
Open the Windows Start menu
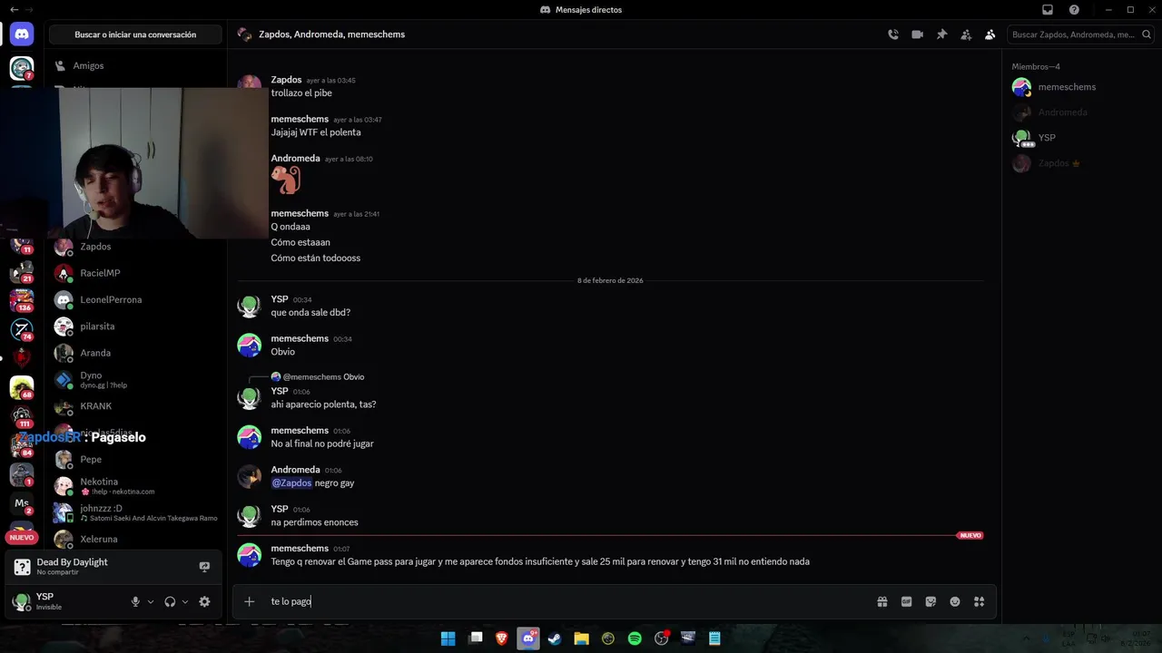[x=448, y=638]
